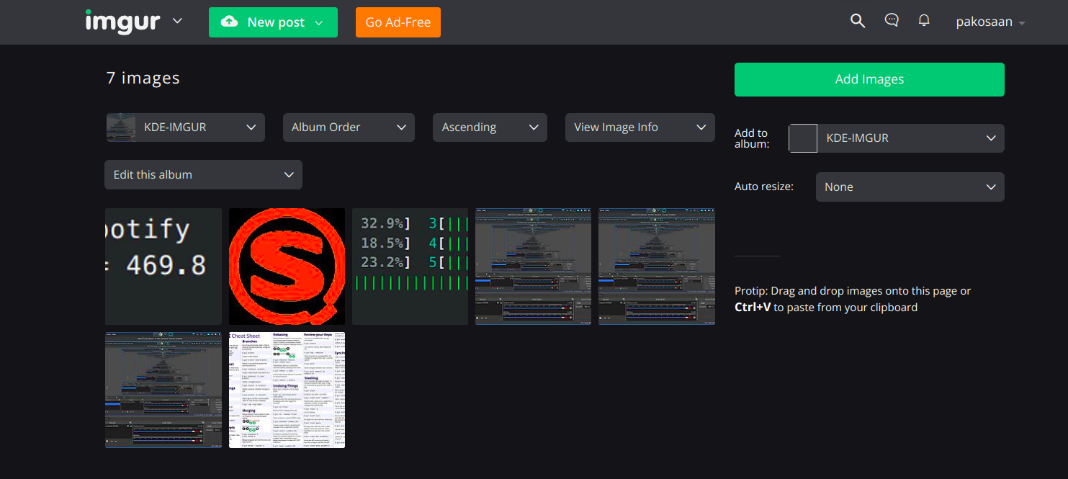1068x479 pixels.
Task: Open the Git Cheat Sheet thumbnail
Action: click(x=287, y=390)
